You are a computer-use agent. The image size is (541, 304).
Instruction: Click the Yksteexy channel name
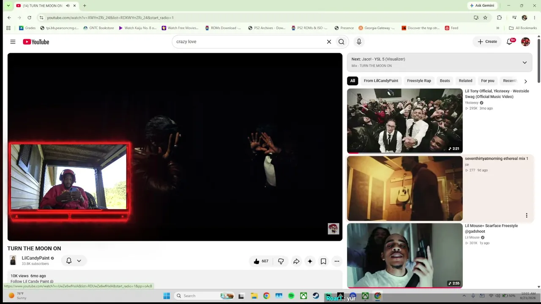point(472,103)
